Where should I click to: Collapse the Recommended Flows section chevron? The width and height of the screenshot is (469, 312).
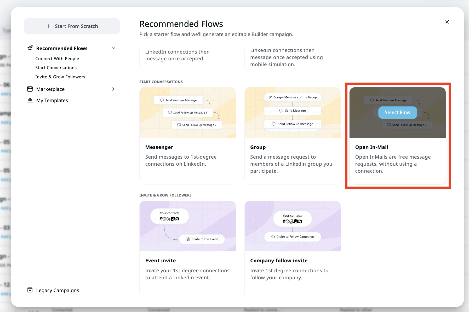113,48
